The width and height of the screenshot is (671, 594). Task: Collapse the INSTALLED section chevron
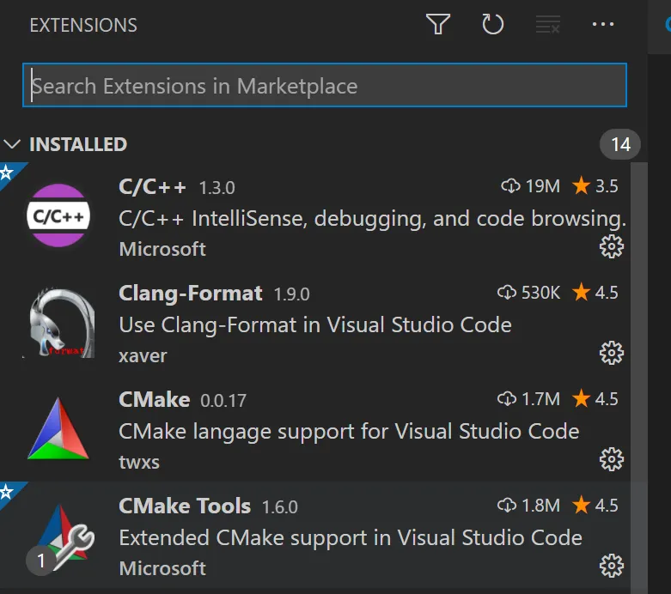12,144
